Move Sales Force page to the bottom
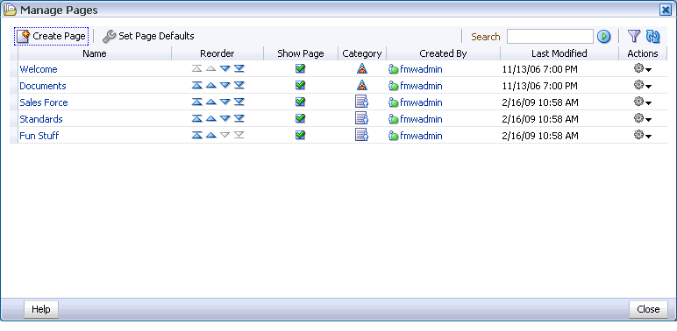Viewport: 677px width, 331px height. tap(239, 102)
